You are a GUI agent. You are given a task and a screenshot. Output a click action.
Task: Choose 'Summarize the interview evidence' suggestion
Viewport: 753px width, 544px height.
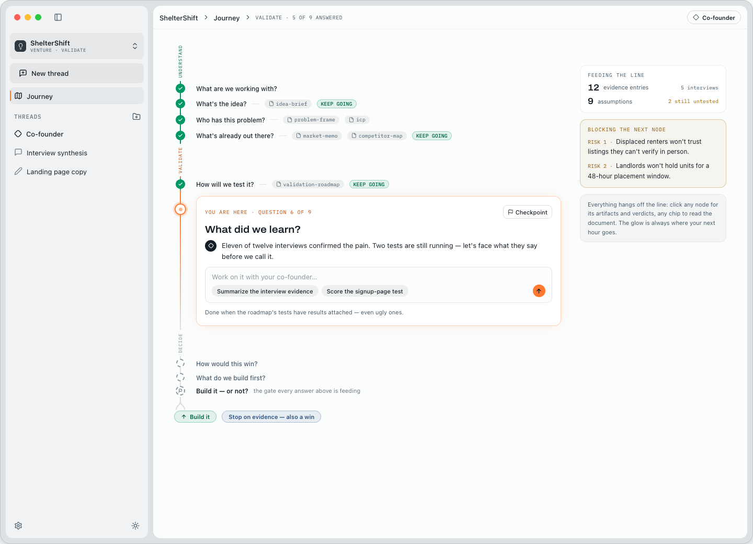(x=265, y=291)
